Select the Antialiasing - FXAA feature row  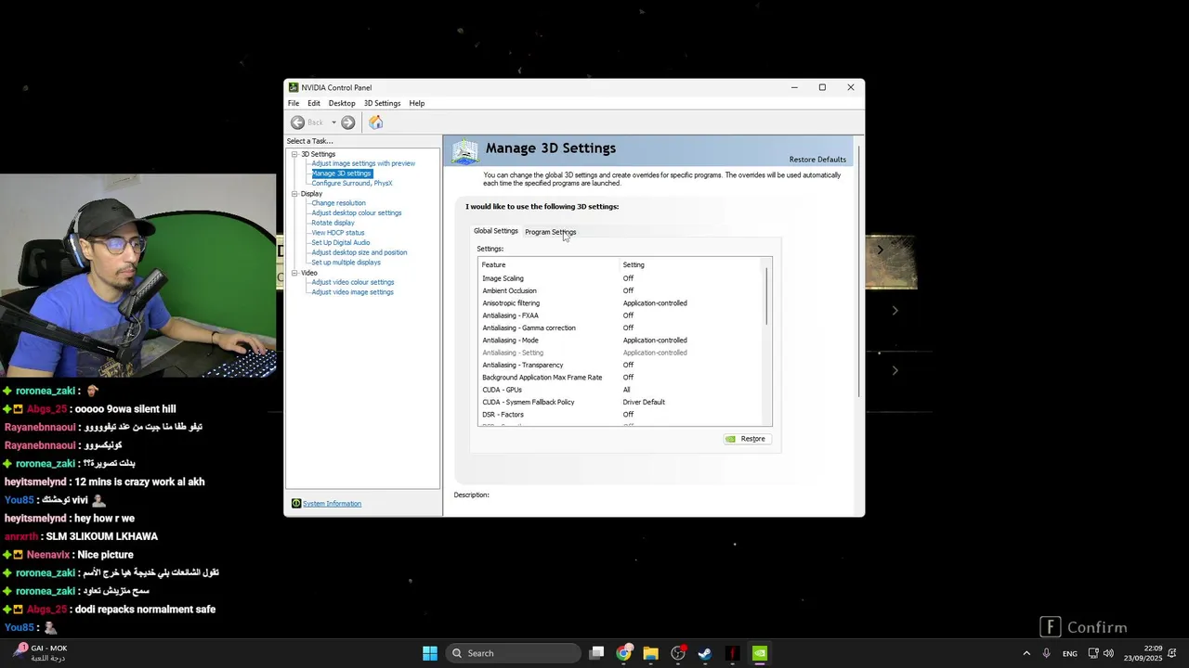pos(621,315)
